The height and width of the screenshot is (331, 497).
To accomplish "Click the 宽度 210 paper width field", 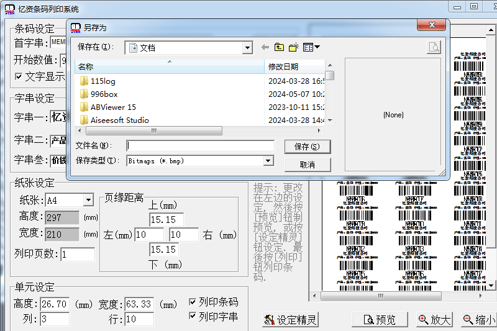I will click(62, 234).
